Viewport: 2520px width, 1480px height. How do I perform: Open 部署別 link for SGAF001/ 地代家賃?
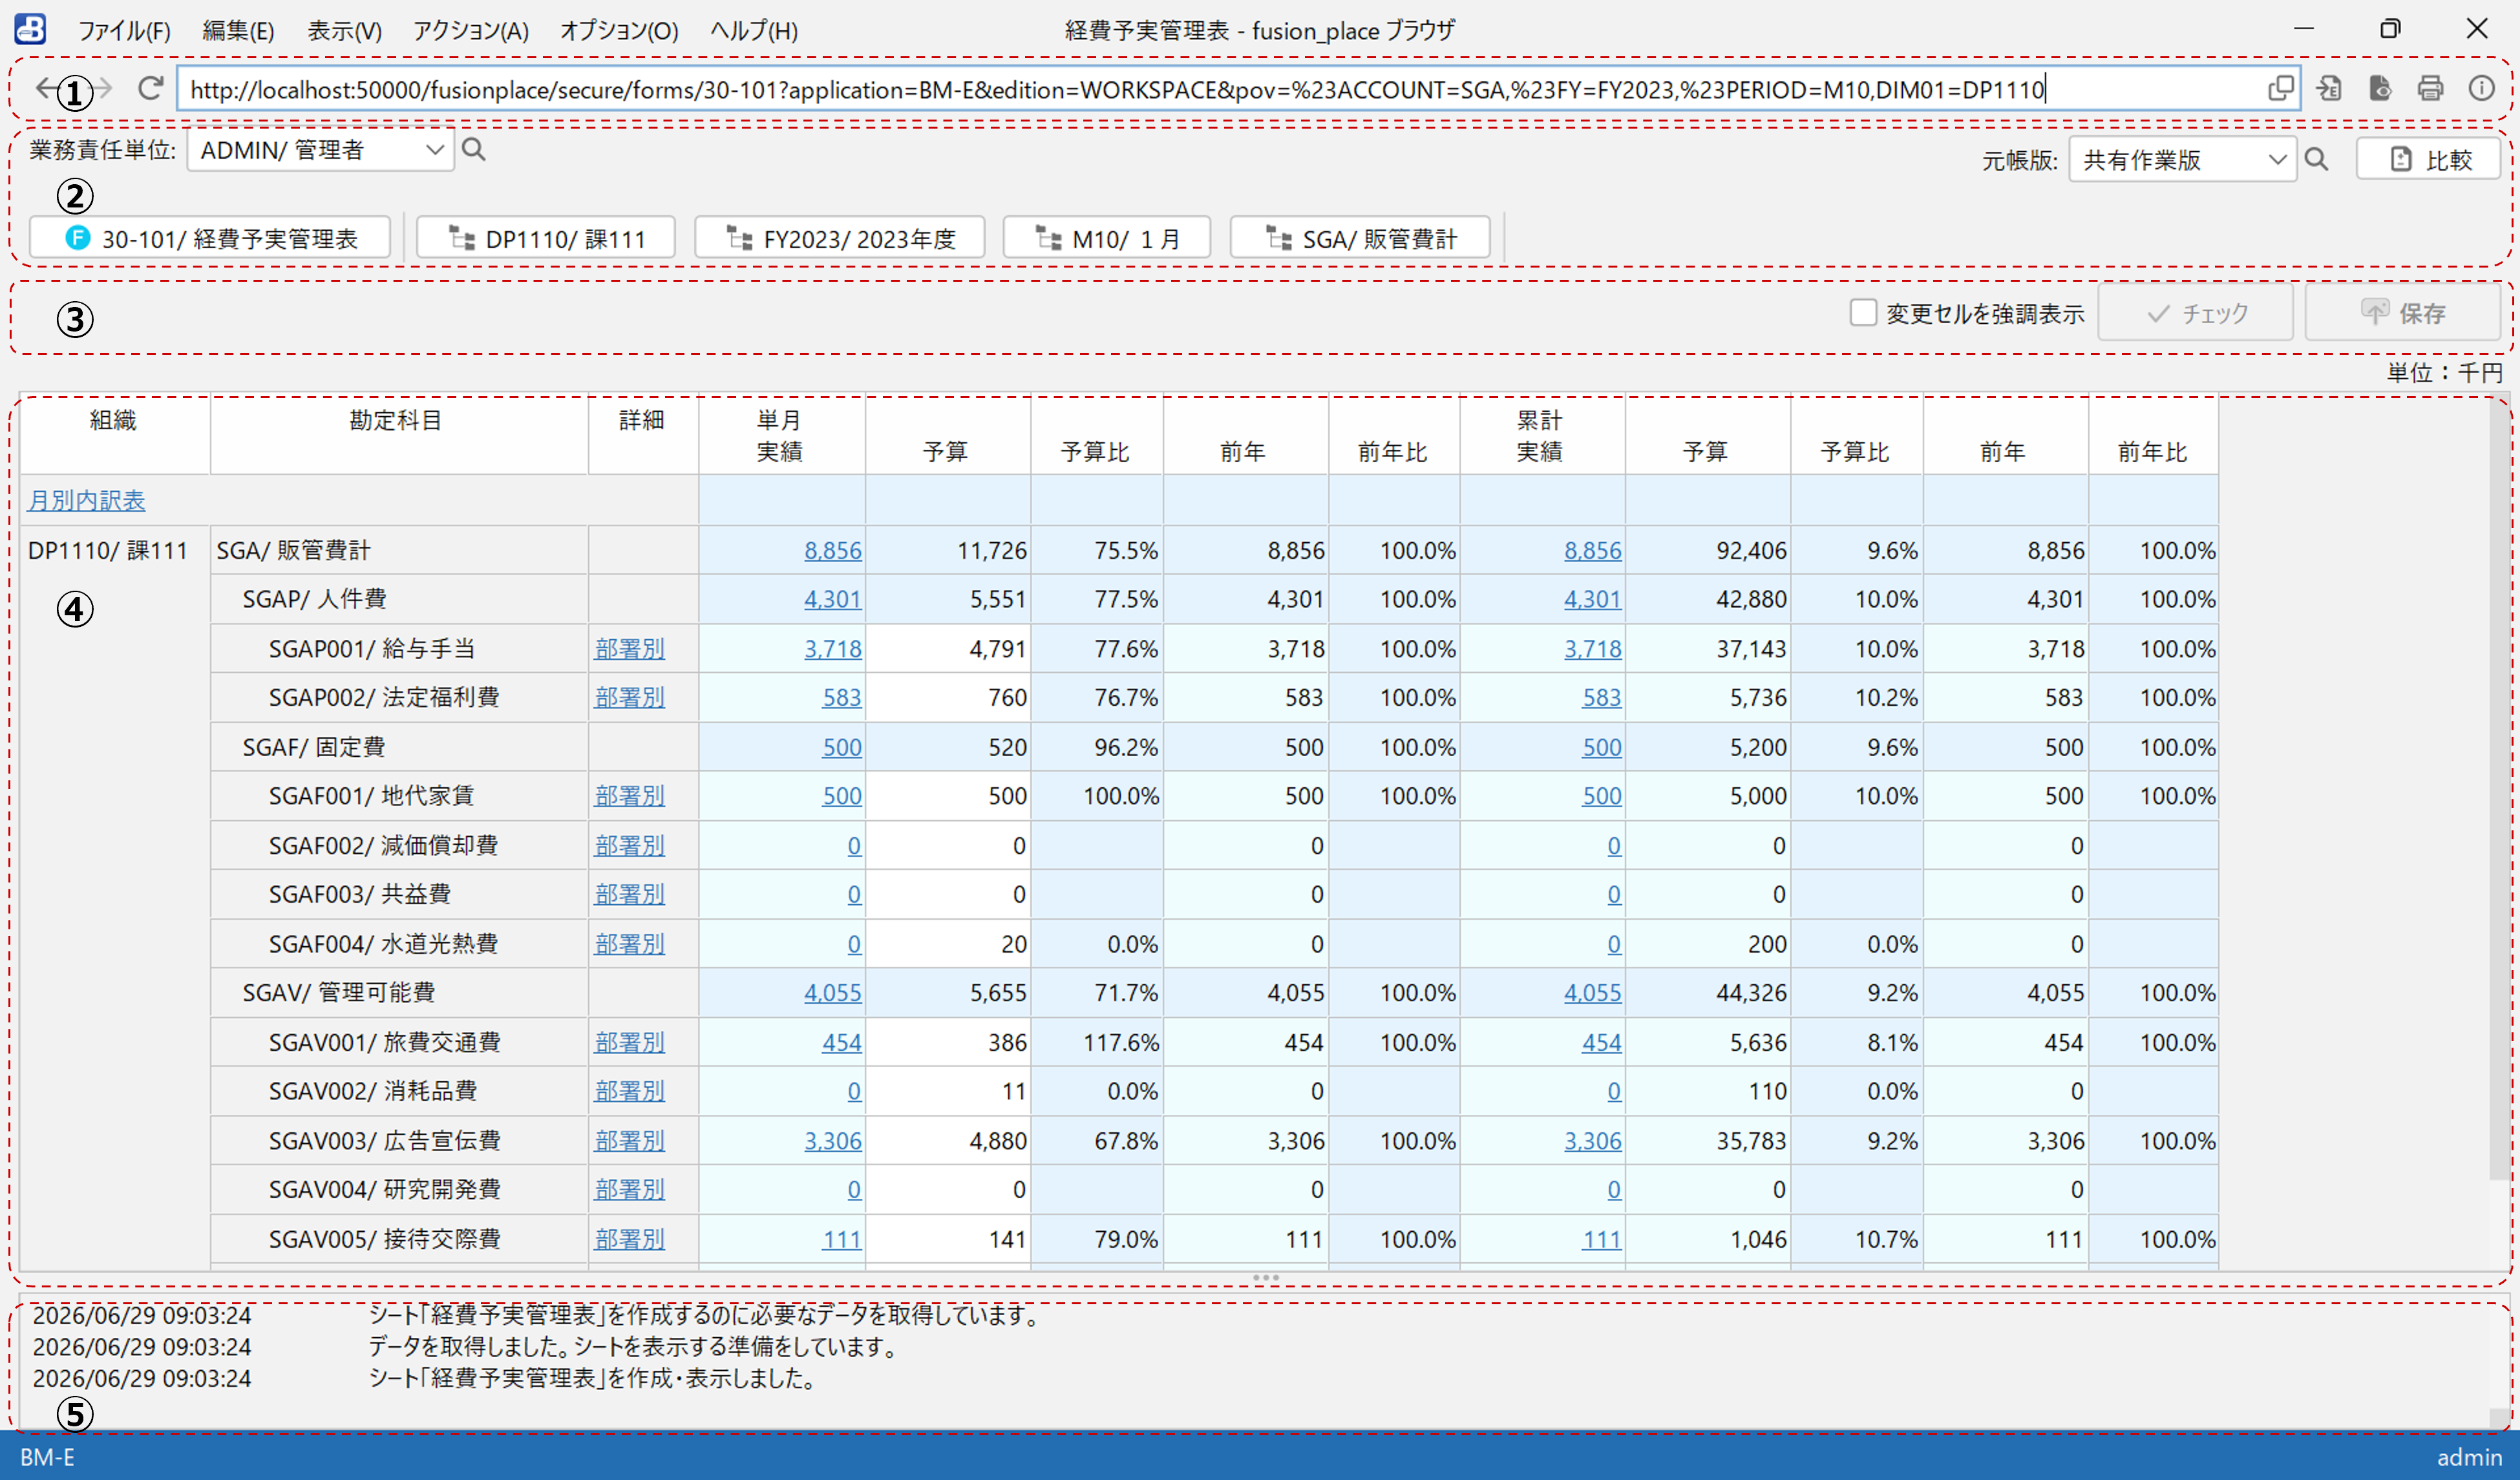pos(629,795)
